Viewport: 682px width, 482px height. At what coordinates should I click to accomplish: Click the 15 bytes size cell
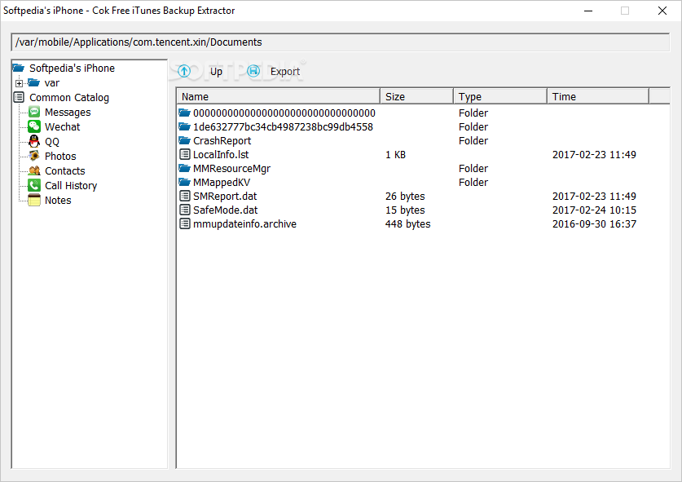pos(405,210)
